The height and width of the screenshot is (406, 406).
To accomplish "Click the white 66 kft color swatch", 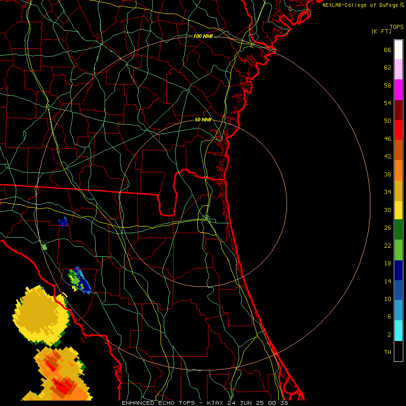I will click(398, 50).
